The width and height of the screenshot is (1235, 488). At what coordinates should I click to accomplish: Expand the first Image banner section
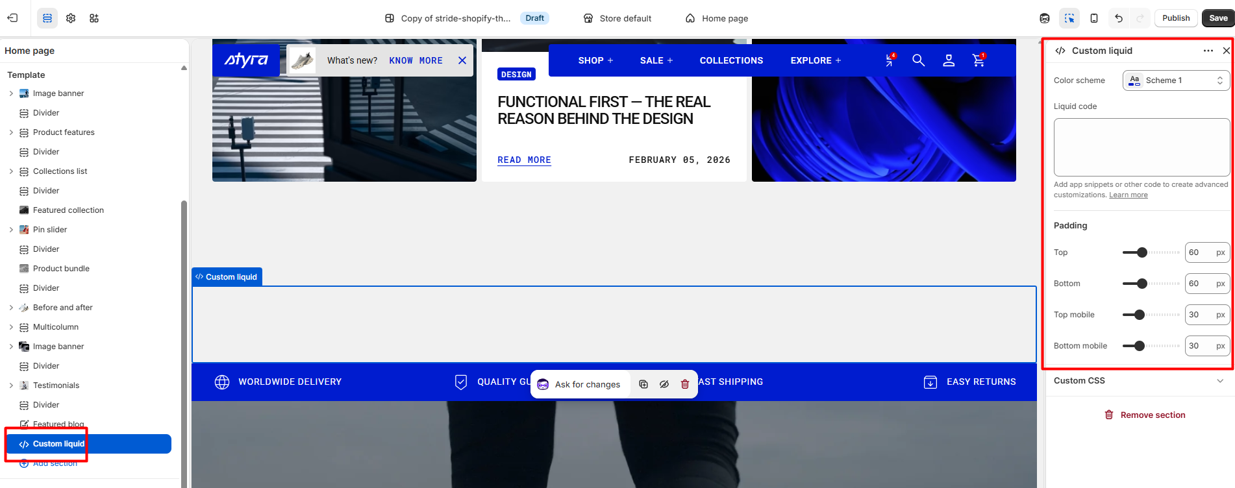[11, 93]
